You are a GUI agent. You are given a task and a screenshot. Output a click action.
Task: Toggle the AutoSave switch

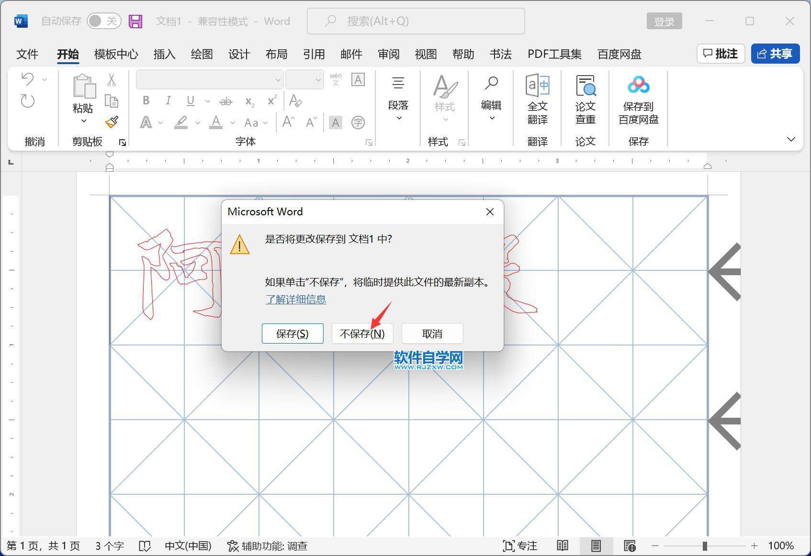tap(104, 21)
